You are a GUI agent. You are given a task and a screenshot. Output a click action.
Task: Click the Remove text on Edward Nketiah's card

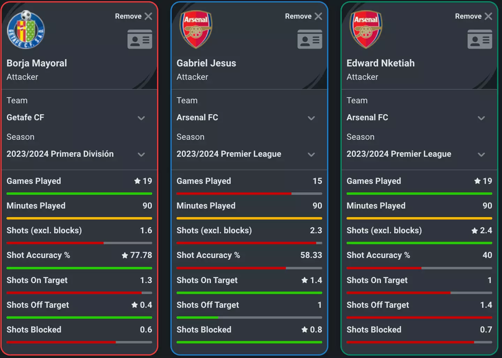468,16
